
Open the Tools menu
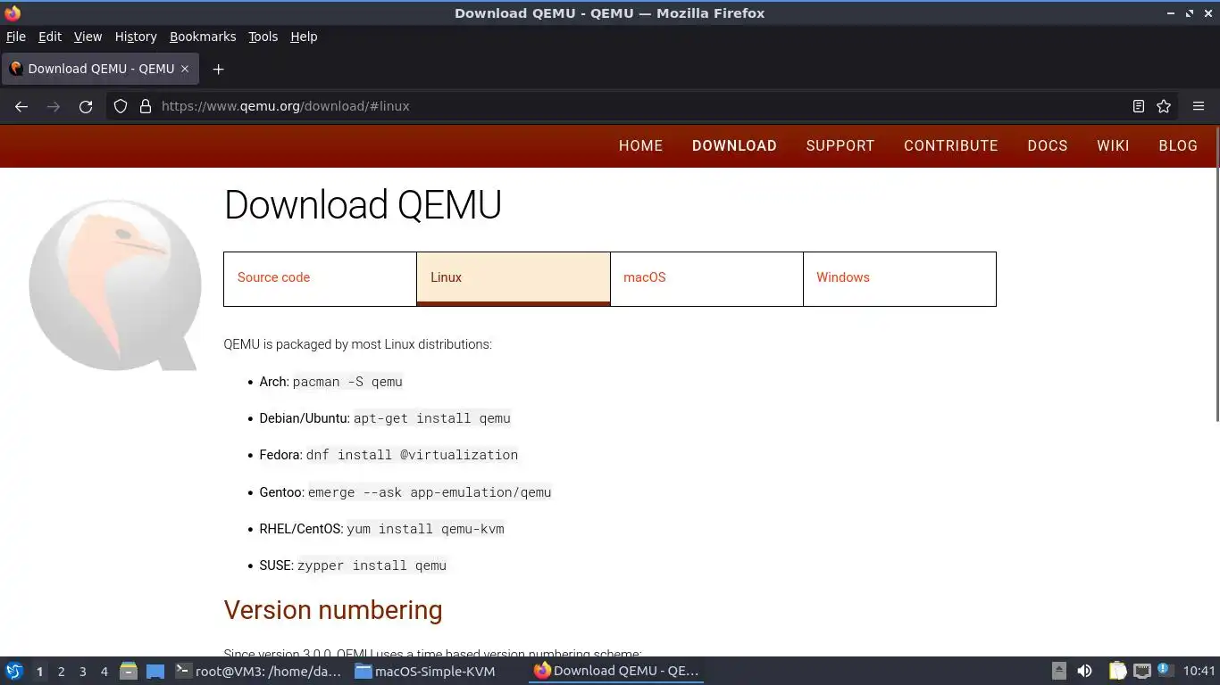click(x=263, y=37)
